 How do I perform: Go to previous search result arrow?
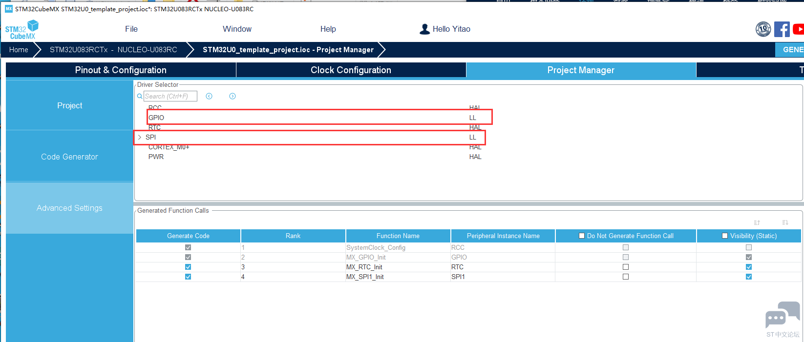209,96
